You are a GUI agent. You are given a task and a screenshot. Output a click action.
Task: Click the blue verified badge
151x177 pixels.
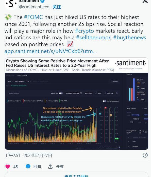click(42, 1)
